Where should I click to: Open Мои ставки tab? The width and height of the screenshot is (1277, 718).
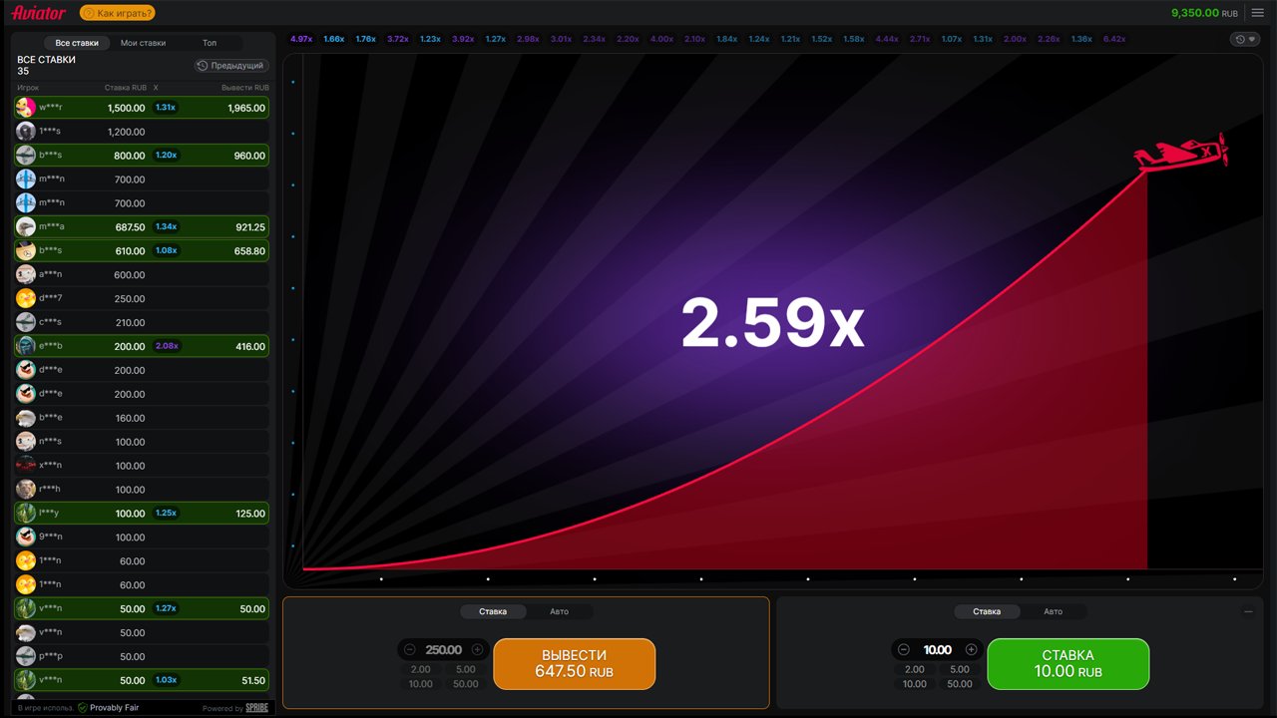click(144, 43)
